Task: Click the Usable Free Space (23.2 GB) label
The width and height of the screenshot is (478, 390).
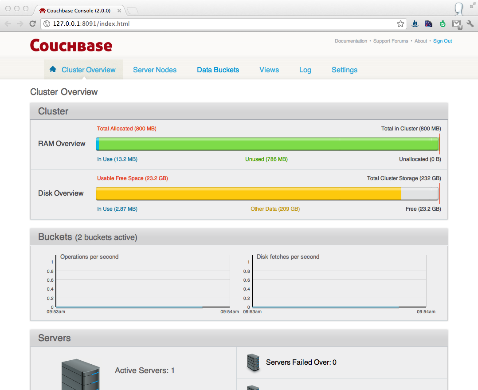Action: point(132,178)
